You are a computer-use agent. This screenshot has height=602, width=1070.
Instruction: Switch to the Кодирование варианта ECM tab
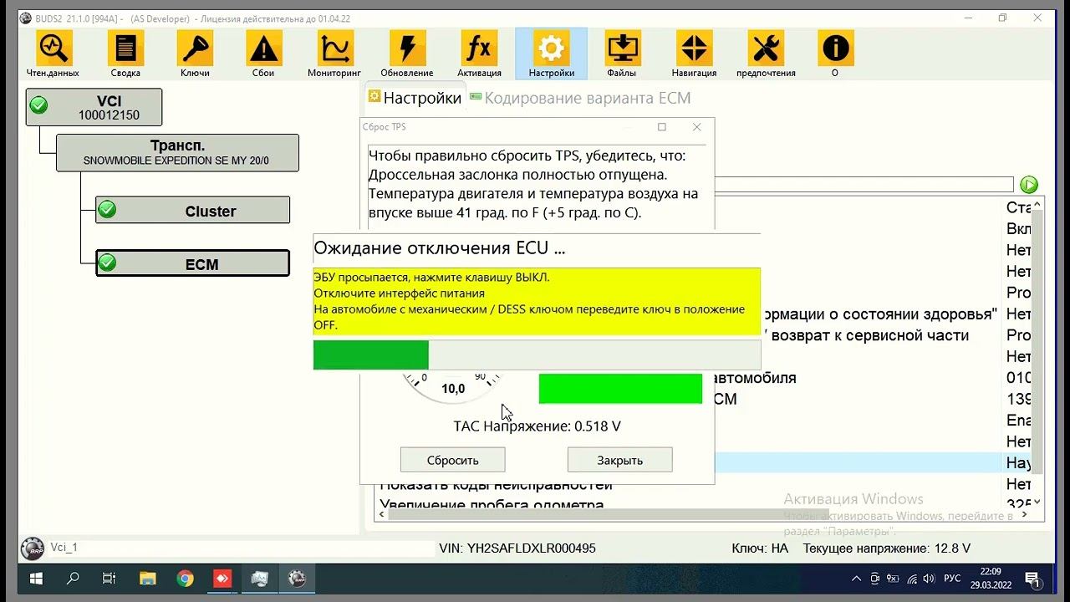click(580, 98)
